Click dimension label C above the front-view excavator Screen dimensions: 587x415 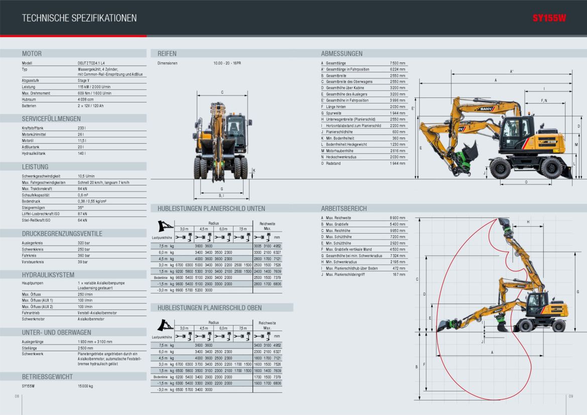222,92
